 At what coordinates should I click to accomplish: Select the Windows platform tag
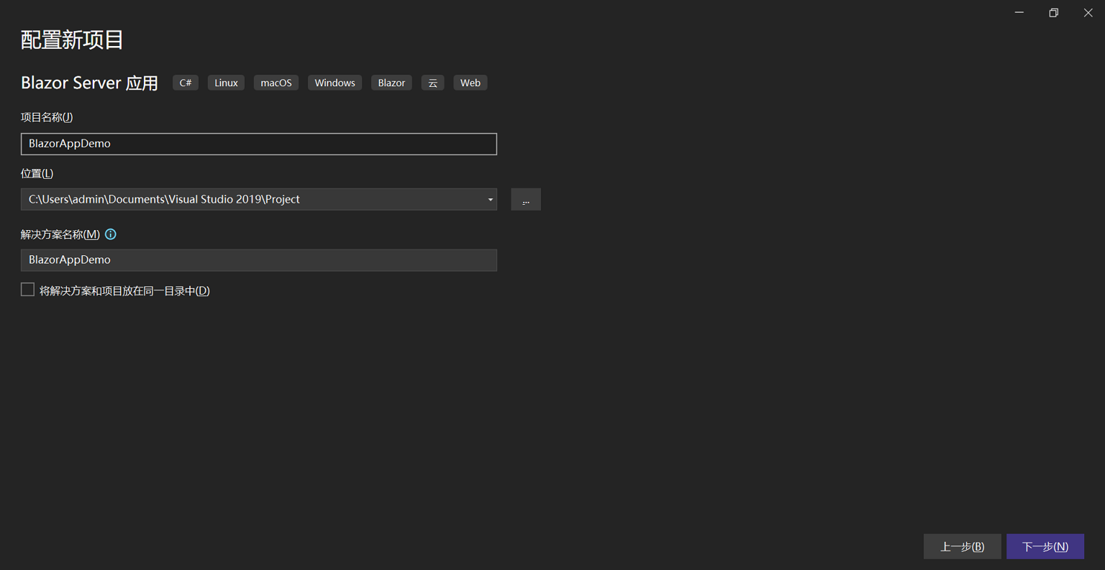point(334,82)
